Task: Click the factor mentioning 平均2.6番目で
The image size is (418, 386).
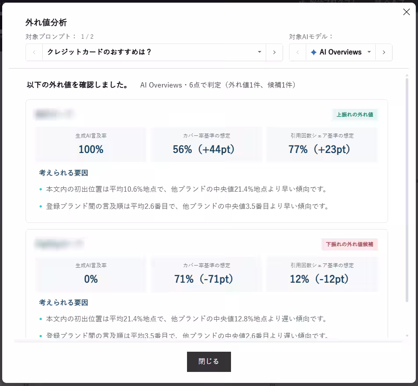Action: coord(188,206)
